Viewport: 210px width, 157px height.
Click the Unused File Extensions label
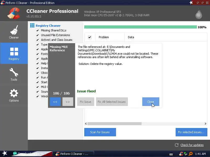pos(55,35)
